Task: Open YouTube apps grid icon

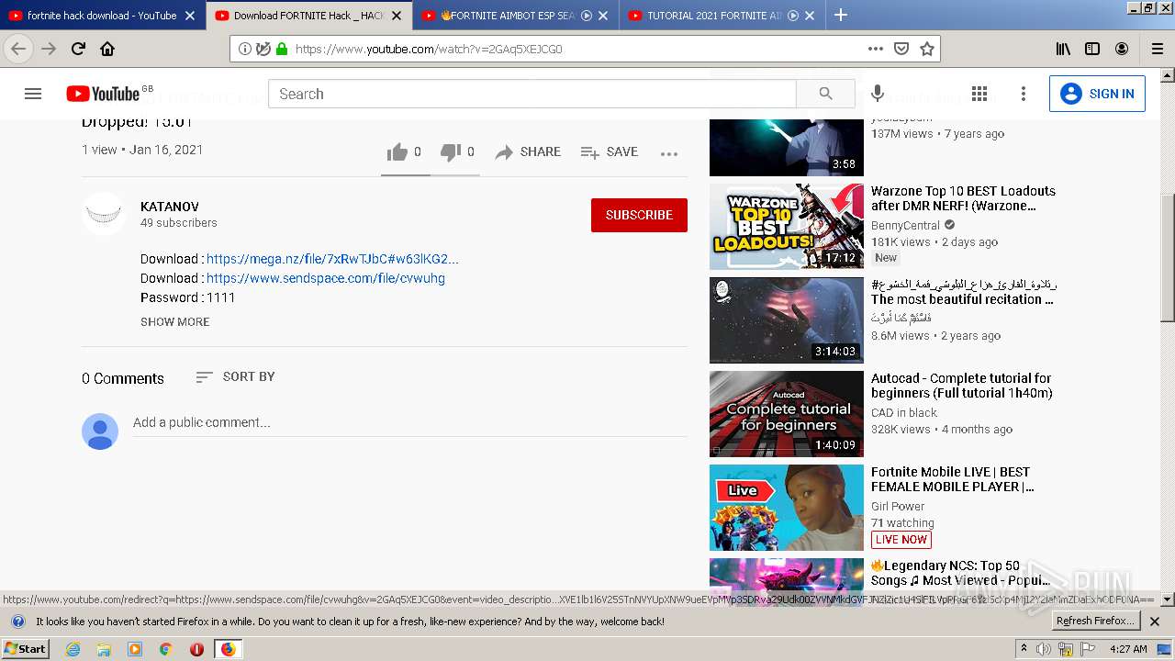Action: pos(979,94)
